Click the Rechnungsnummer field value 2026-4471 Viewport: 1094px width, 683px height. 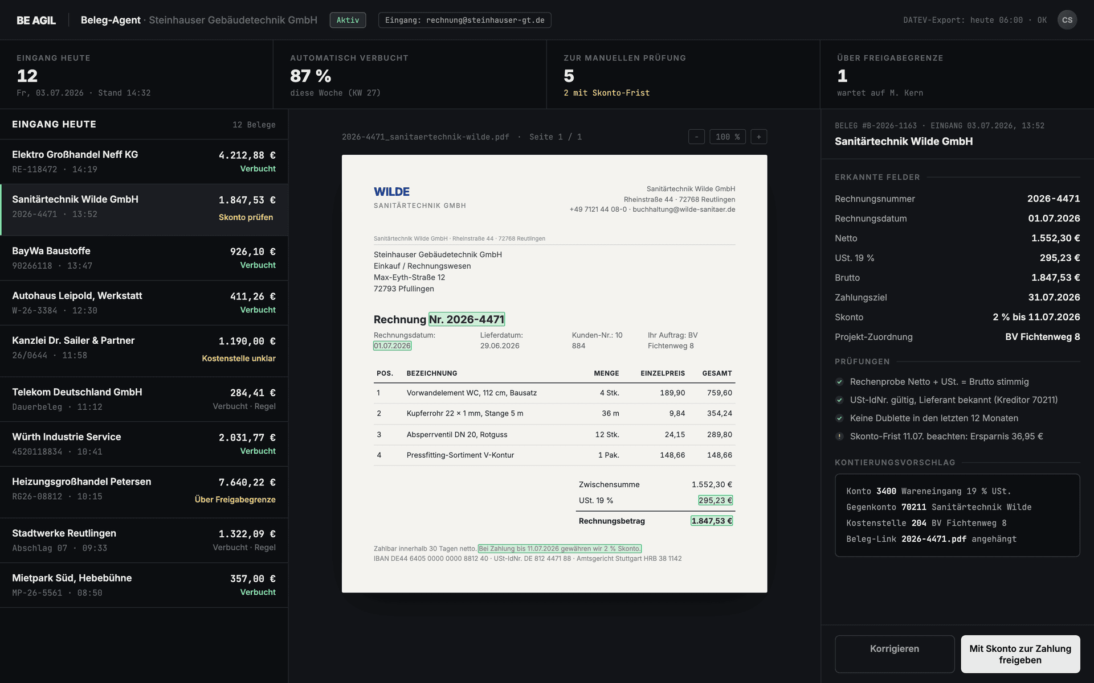tap(1053, 199)
